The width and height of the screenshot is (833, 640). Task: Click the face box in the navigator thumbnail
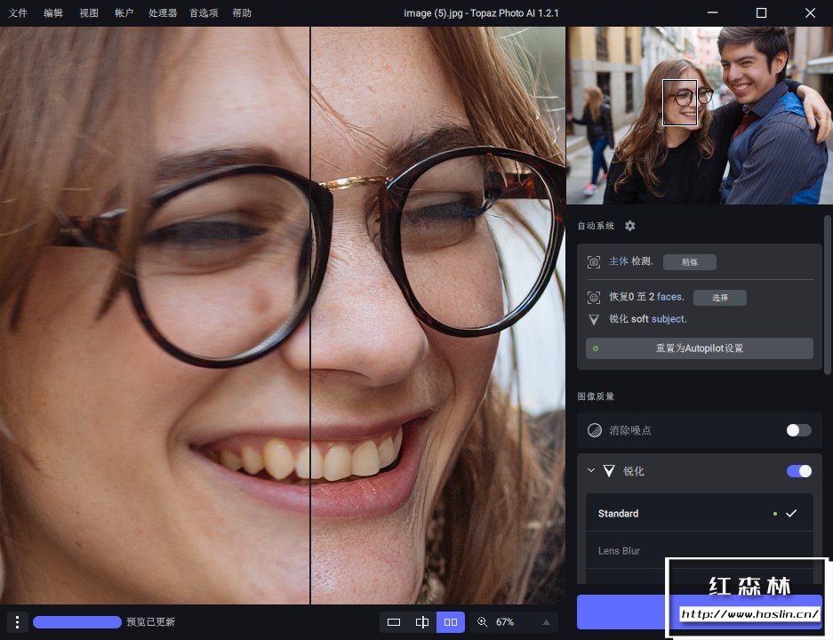tap(679, 102)
